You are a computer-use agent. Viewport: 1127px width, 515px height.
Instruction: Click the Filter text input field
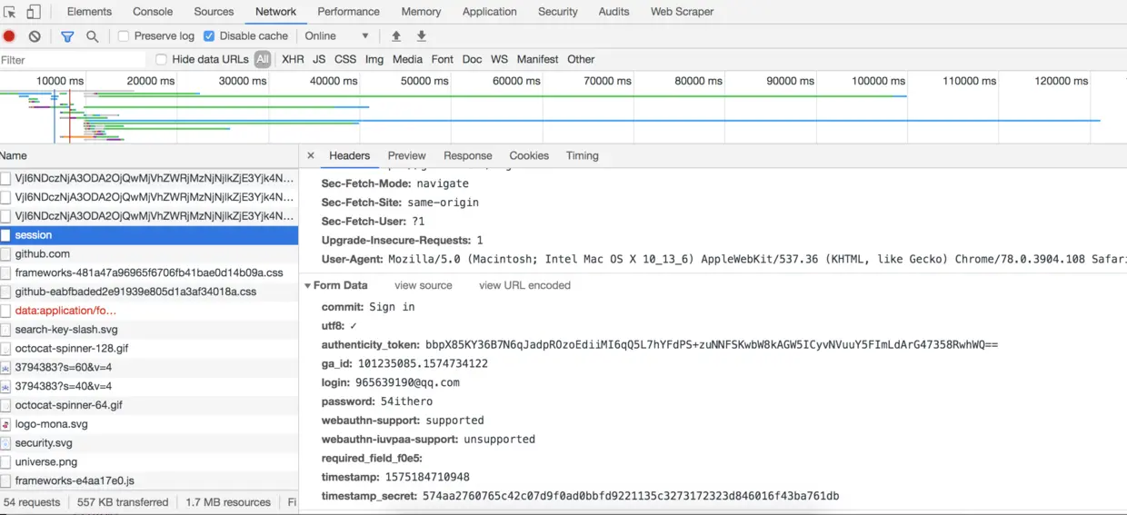pyautogui.click(x=73, y=60)
